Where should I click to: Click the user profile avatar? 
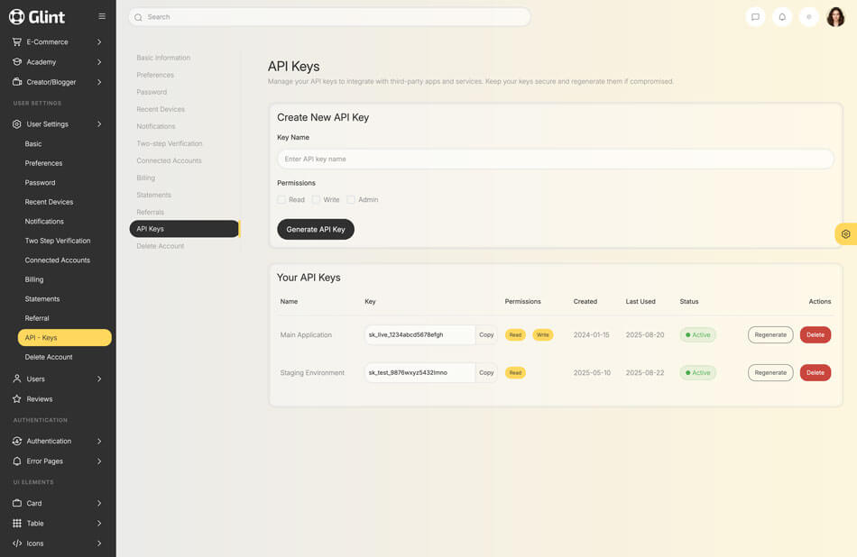835,17
